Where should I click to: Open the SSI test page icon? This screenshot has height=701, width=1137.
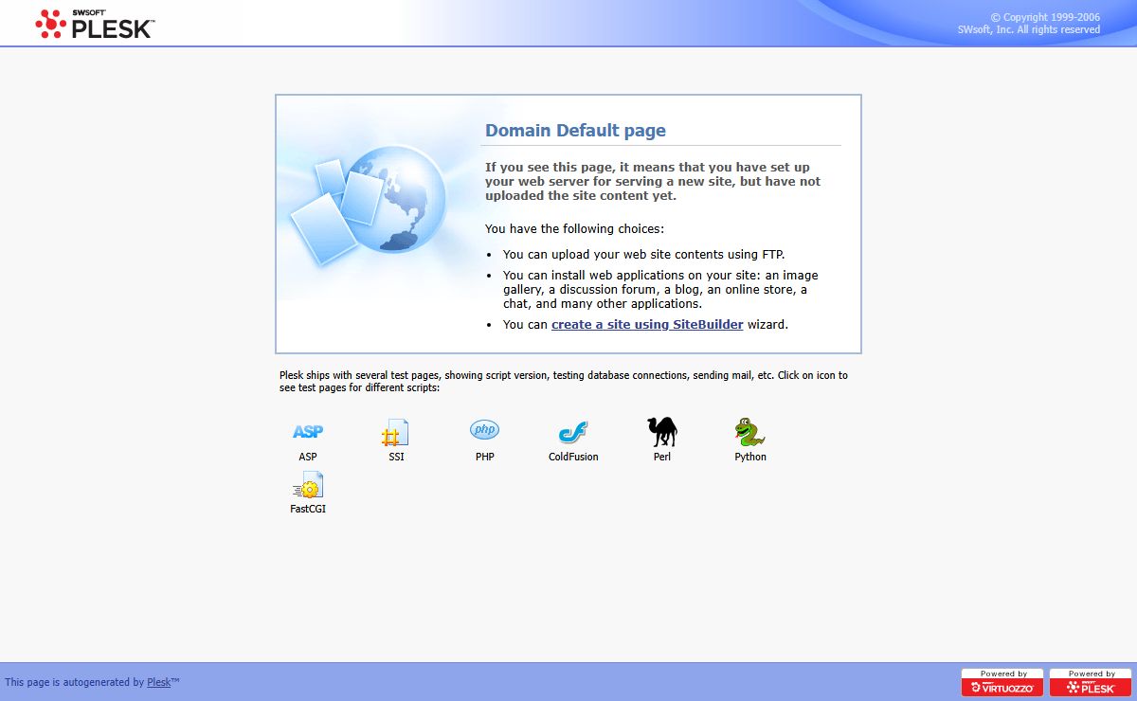(x=395, y=433)
